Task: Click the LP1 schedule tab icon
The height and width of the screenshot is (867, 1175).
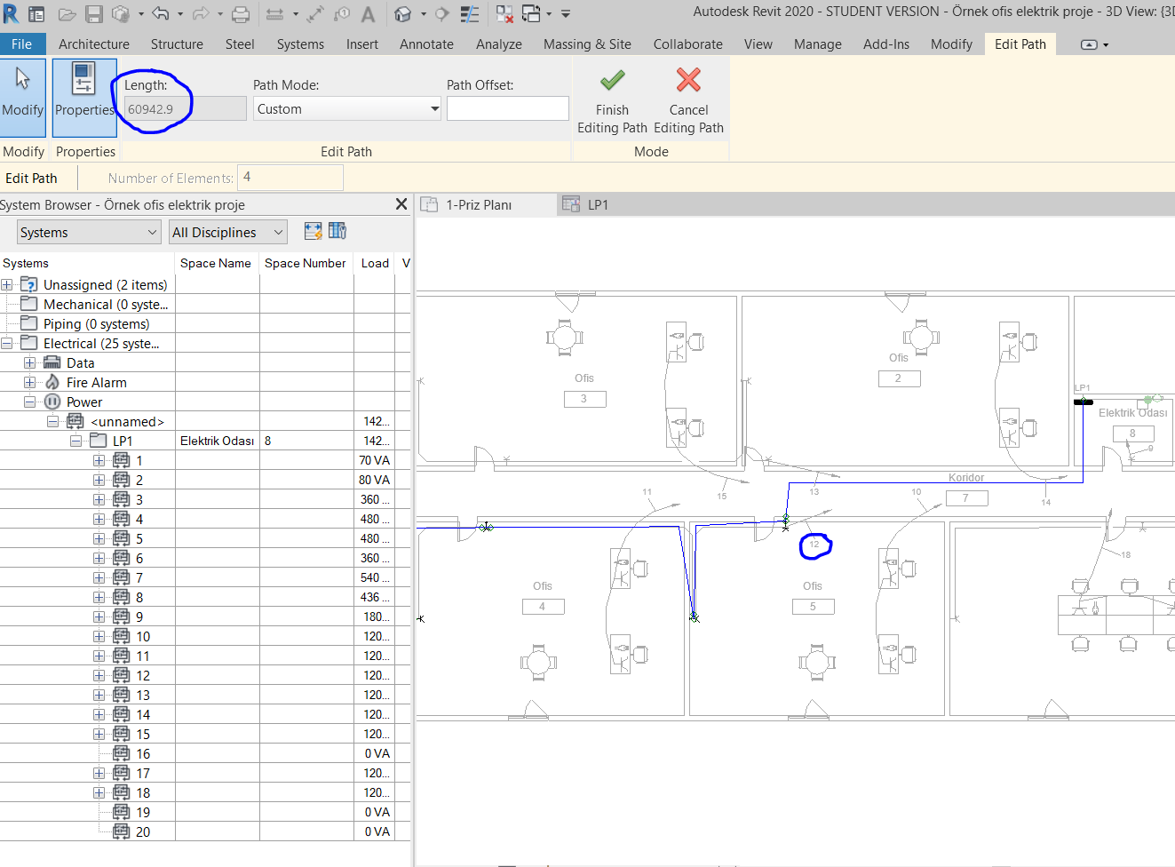Action: [x=571, y=204]
